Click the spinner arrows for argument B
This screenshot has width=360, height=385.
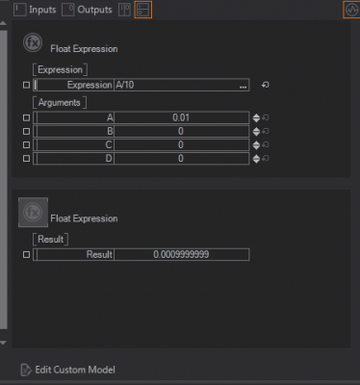pyautogui.click(x=256, y=131)
